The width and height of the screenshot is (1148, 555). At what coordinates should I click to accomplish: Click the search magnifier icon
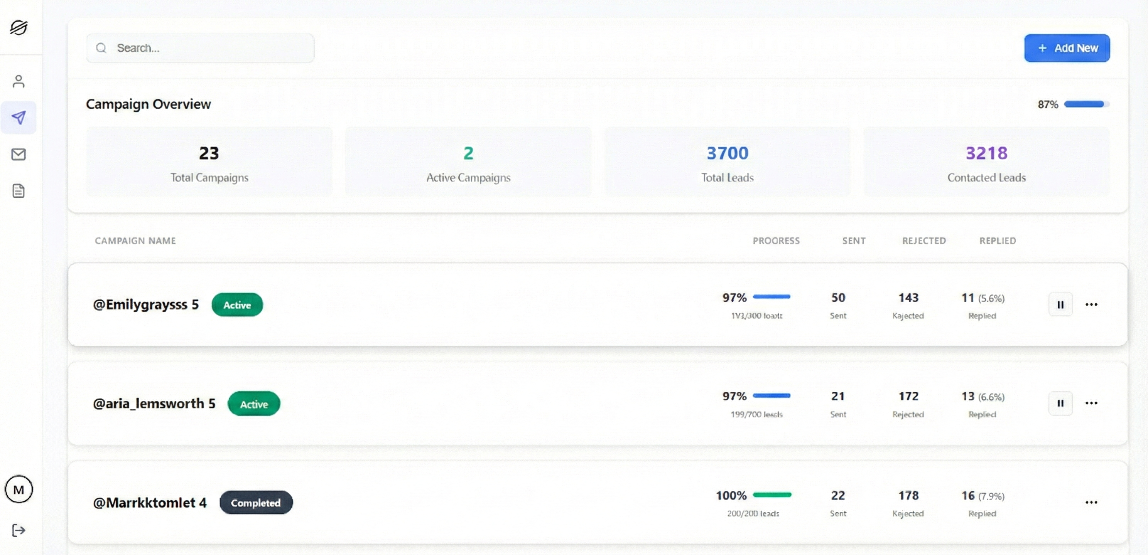101,48
